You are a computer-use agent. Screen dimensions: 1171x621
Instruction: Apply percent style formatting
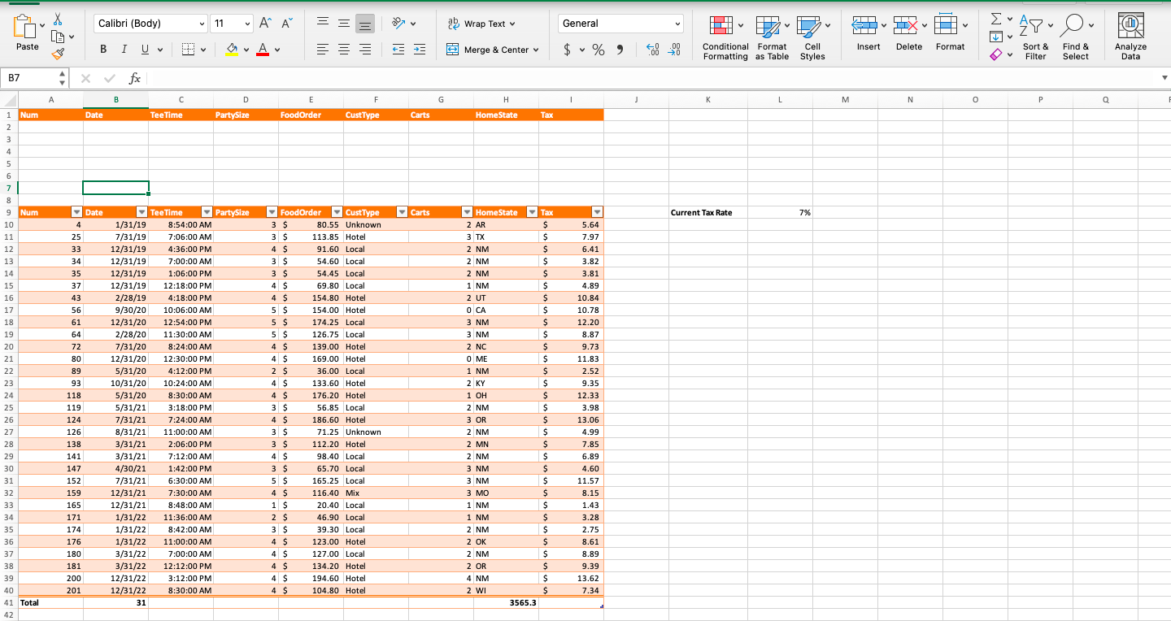click(598, 50)
